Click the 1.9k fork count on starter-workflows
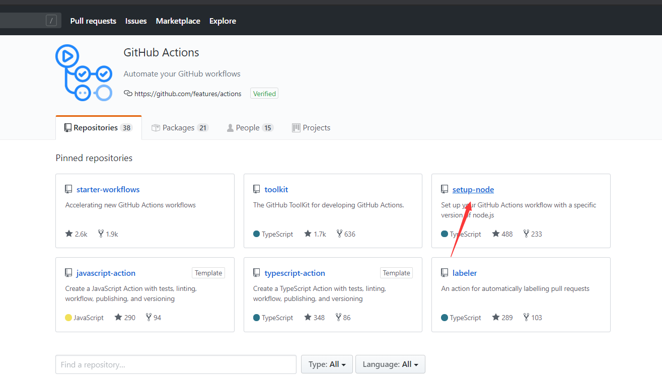This screenshot has width=662, height=379. [x=112, y=234]
